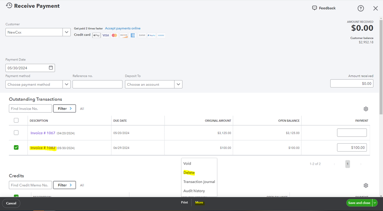The image size is (383, 211).
Task: Click the Amount received field
Action: click(x=352, y=83)
